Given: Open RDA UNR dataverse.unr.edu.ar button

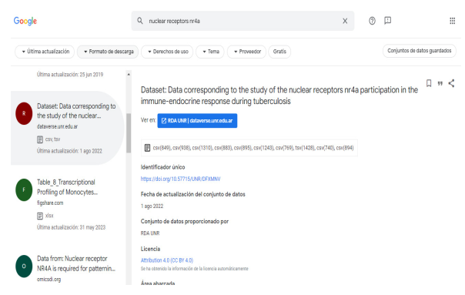Looking at the screenshot, I should coord(197,120).
